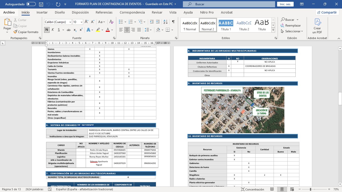Click the Copiar formato paintbrush

click(x=26, y=32)
